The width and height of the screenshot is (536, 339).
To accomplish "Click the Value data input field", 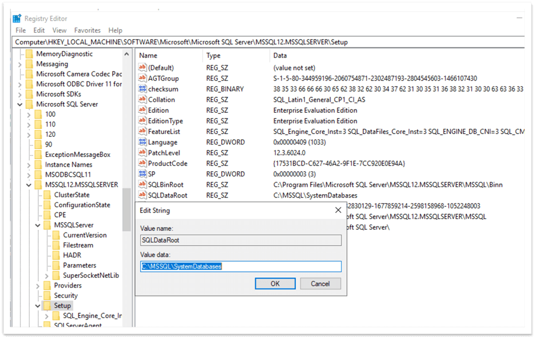I will point(241,266).
